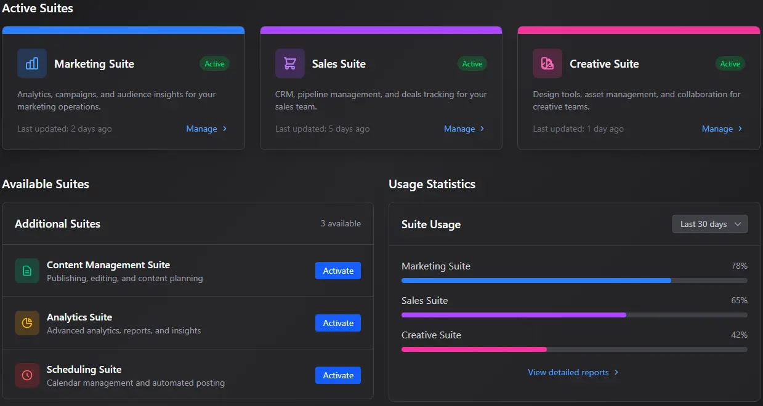Click the Analytics Suite pie chart icon
Viewport: 763px width, 406px height.
click(x=27, y=323)
